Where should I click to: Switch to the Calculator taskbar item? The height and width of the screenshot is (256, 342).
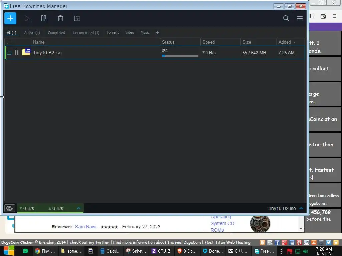click(x=110, y=251)
